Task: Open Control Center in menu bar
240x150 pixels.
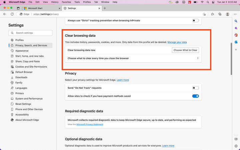Action: pos(213,2)
